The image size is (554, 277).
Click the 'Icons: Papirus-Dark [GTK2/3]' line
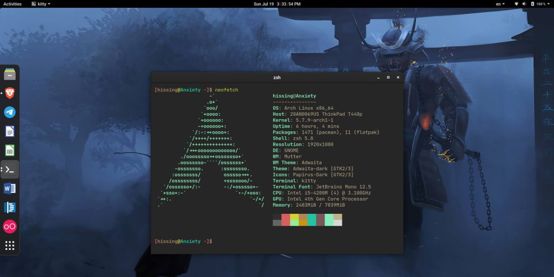313,175
